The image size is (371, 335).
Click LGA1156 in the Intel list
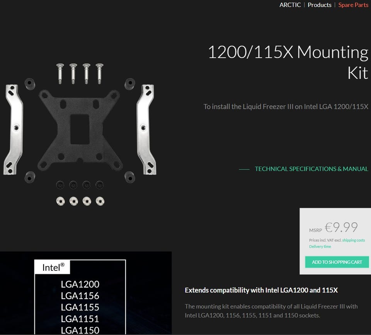80,296
